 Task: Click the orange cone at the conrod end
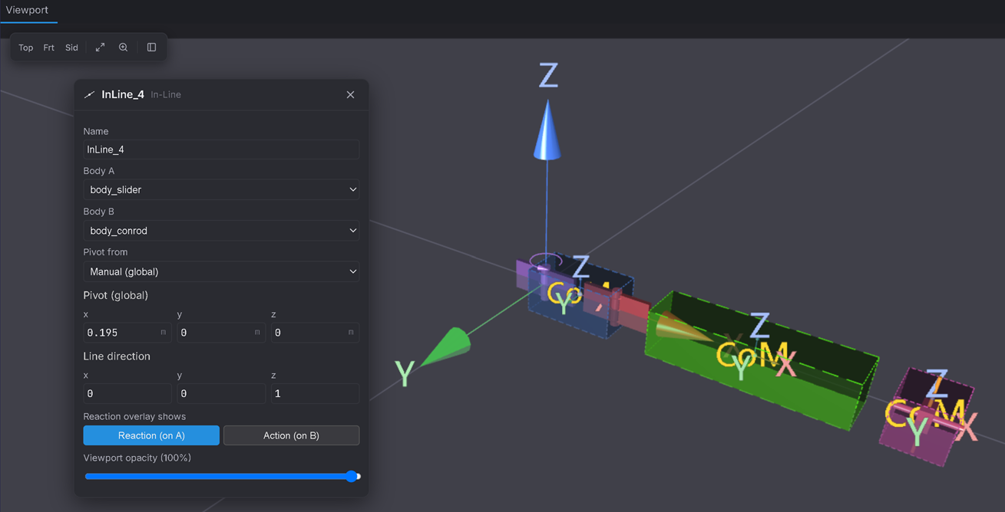682,327
